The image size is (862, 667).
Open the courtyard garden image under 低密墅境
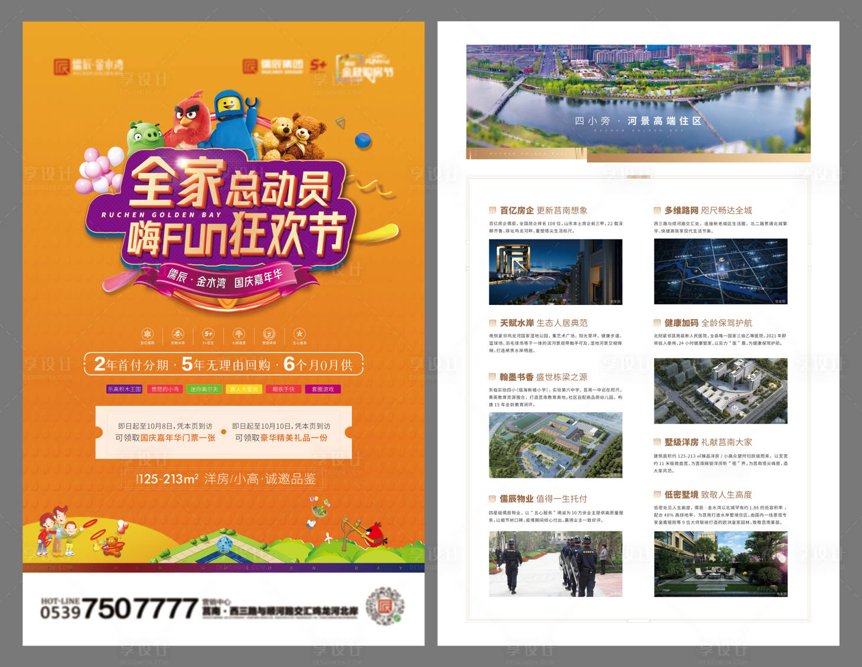720,564
